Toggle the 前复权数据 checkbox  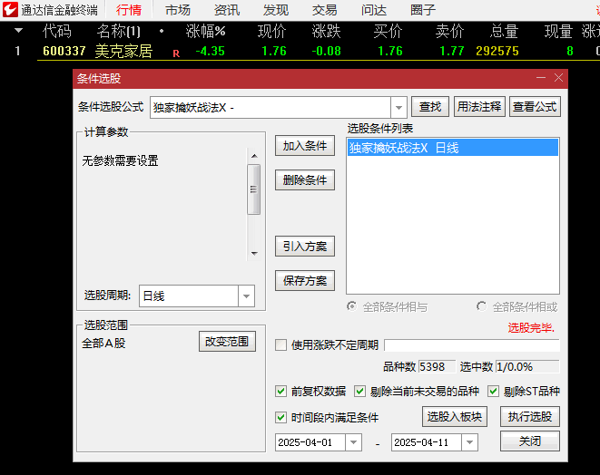280,392
